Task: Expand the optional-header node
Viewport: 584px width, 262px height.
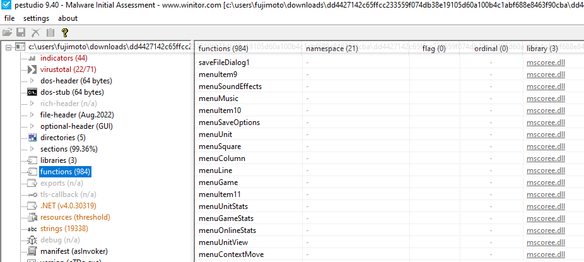Action: [32, 126]
